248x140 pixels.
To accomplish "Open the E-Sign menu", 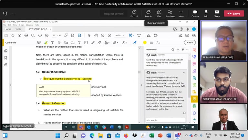I will click(21, 25).
